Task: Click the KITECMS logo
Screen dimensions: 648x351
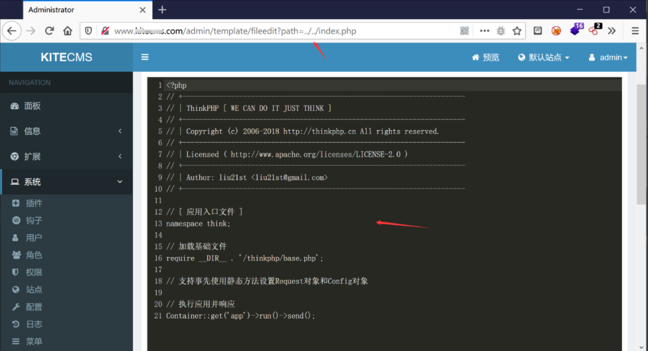Action: pos(67,58)
